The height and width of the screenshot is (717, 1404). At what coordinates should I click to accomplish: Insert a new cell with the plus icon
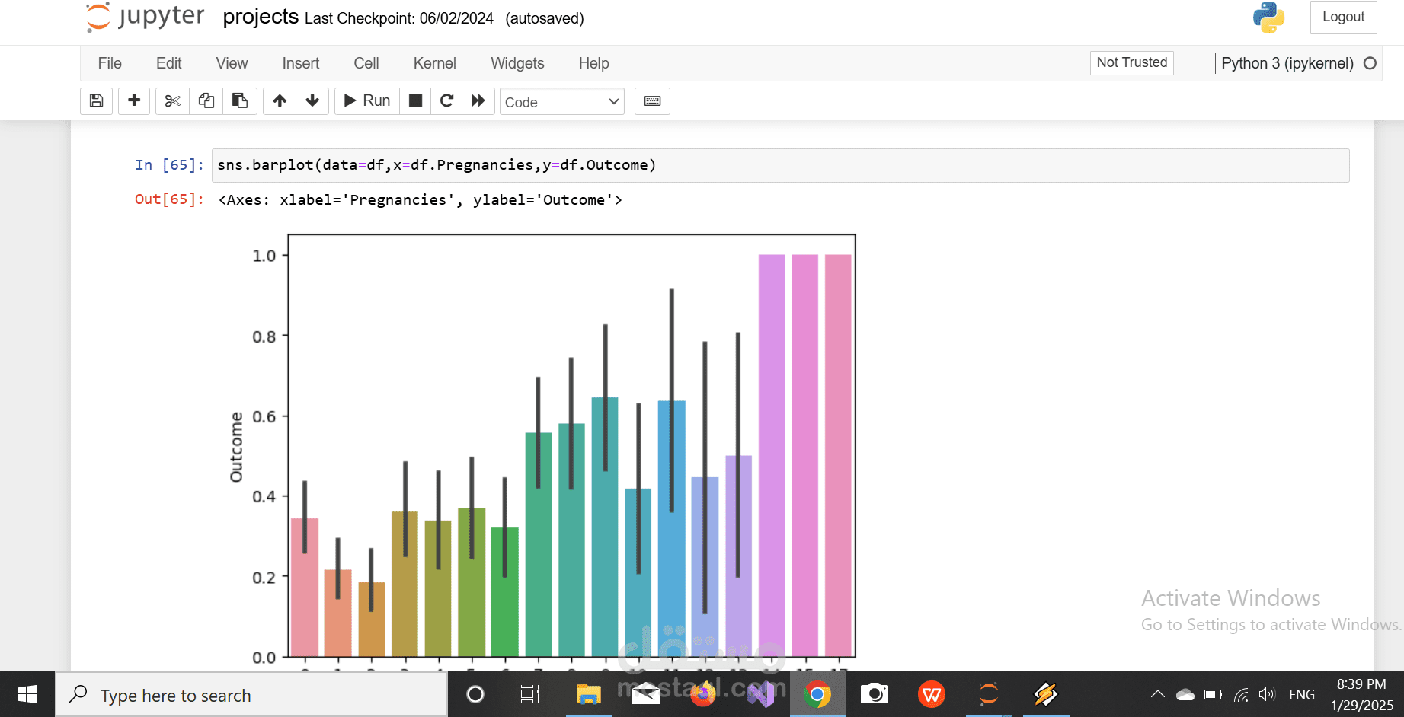click(134, 100)
